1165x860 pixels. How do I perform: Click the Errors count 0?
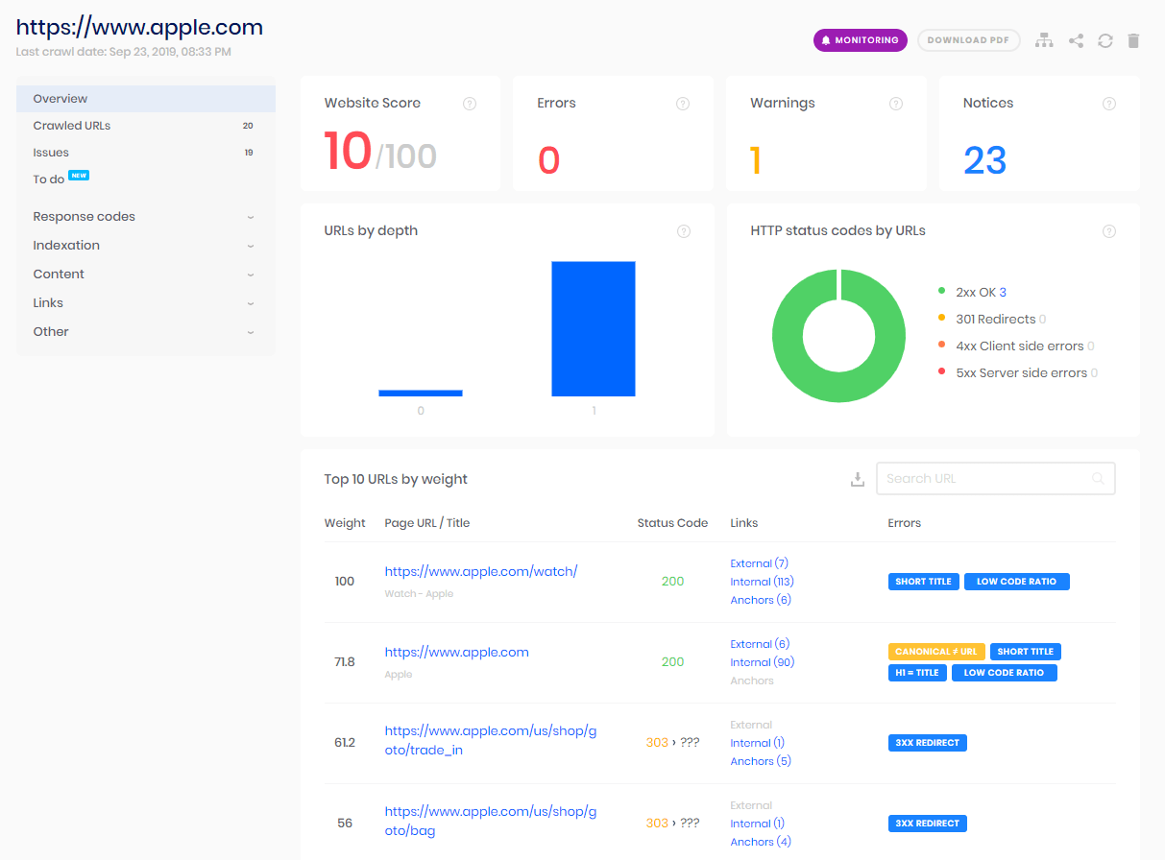coord(548,160)
